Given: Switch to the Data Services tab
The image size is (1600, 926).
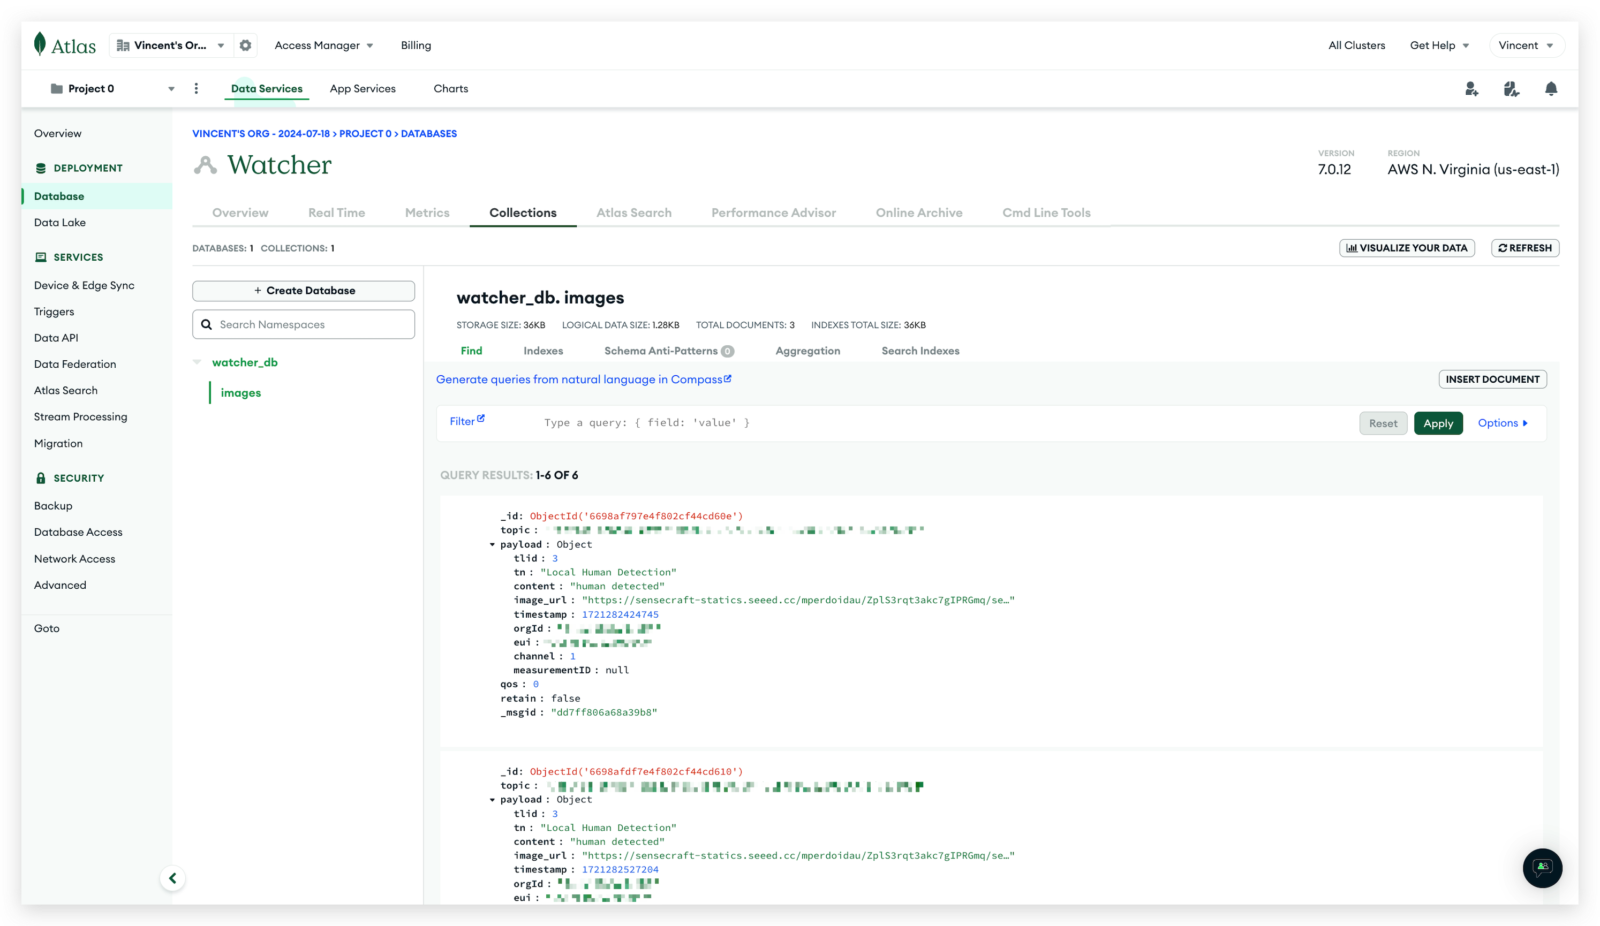Looking at the screenshot, I should click(267, 88).
